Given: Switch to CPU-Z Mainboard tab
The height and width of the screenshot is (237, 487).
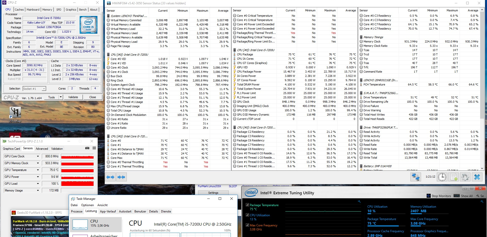Looking at the screenshot, I should 33,10.
